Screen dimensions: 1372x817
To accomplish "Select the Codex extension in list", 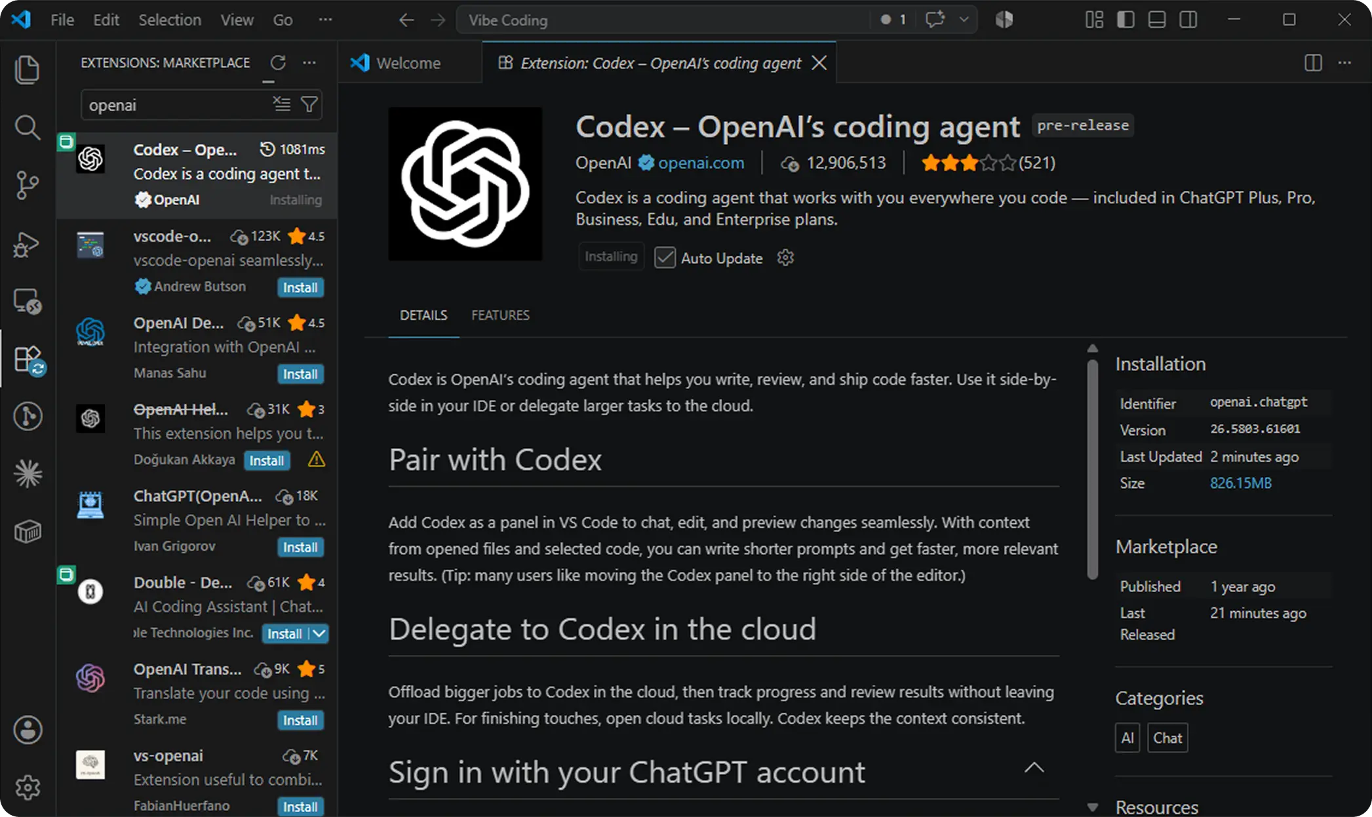I will (x=197, y=174).
